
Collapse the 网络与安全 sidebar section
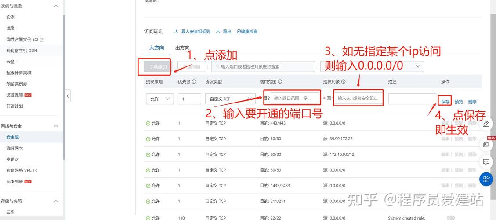[x=56, y=126]
